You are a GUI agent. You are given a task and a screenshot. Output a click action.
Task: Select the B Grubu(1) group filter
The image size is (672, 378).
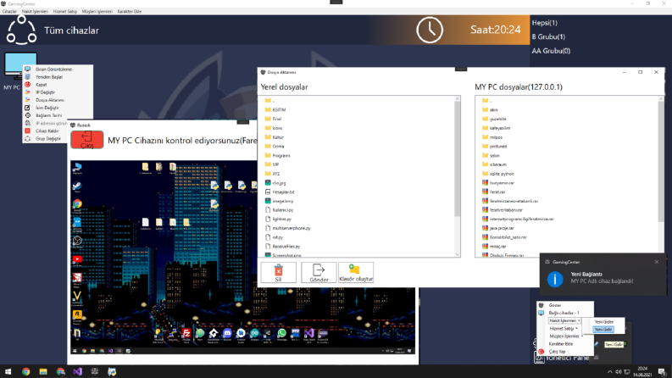[x=548, y=36]
